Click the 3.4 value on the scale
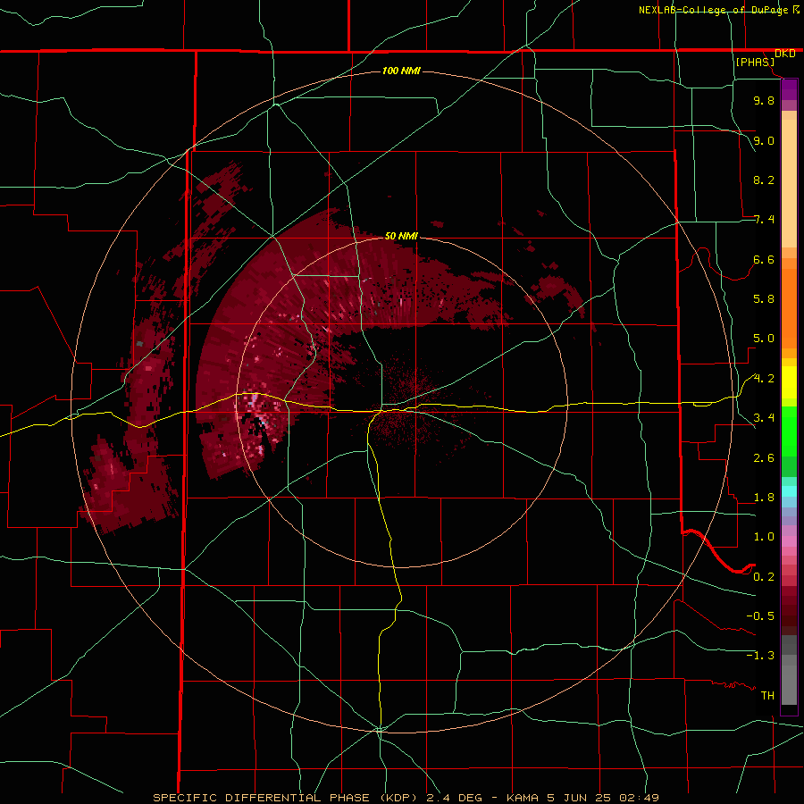 pos(764,418)
